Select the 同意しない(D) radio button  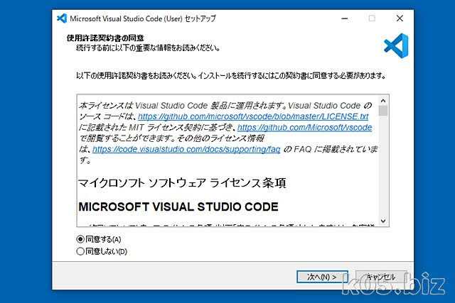[80, 251]
